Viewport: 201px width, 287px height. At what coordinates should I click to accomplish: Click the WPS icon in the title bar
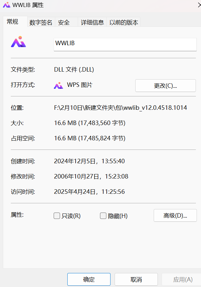point(7,5)
